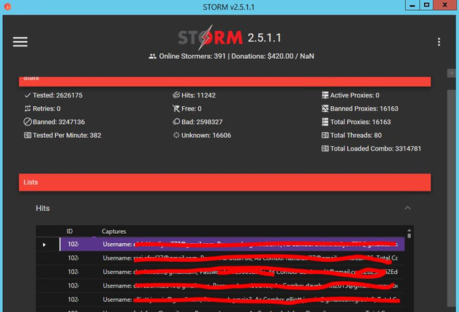Click the STORM app icon in title bar
459x312 pixels.
(x=8, y=6)
